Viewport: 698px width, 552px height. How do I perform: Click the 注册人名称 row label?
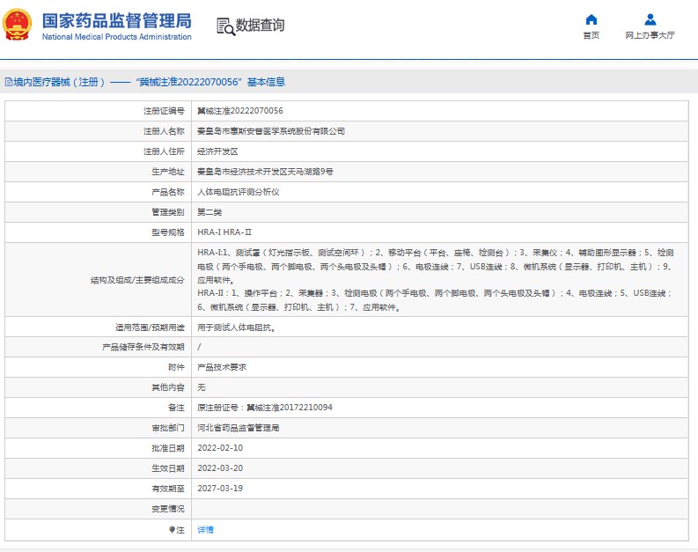tap(164, 131)
